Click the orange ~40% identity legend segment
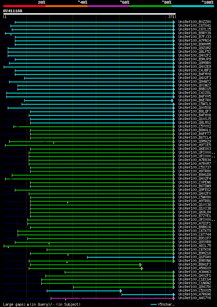Screen dimensions: 217x307 (x=66, y=6)
